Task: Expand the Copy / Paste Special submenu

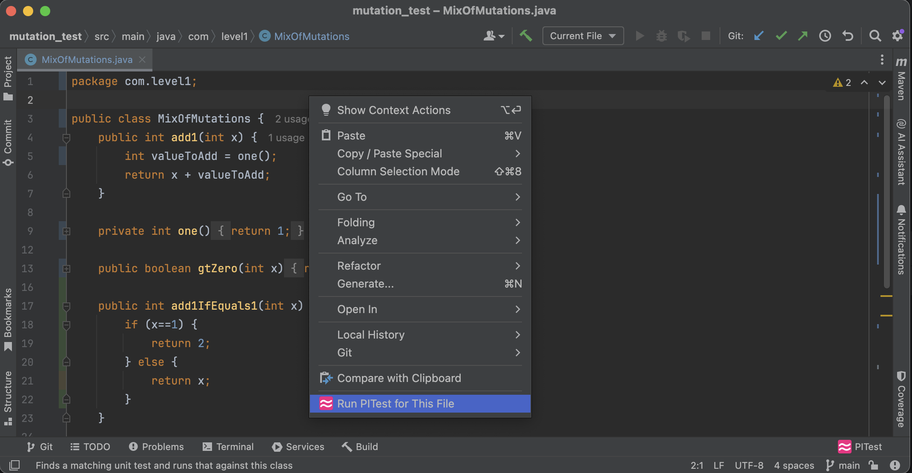Action: pyautogui.click(x=420, y=154)
